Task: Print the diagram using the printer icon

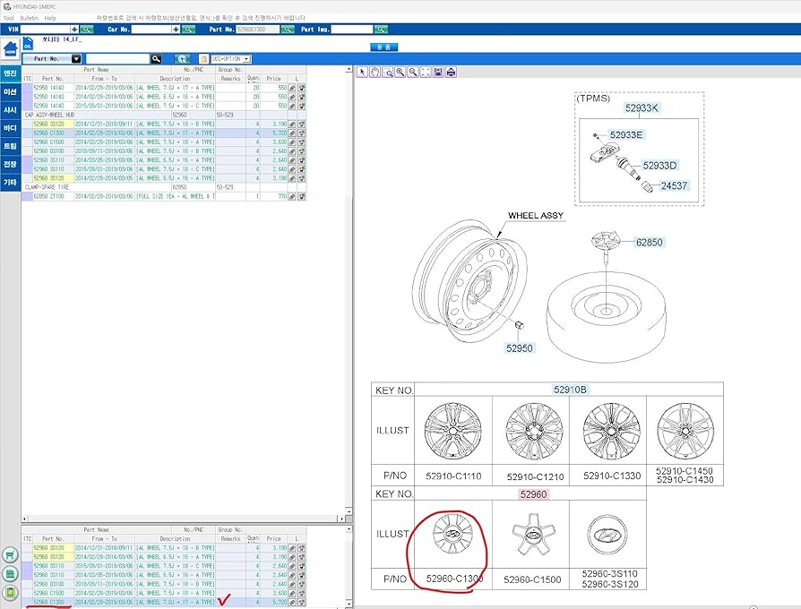Action: [451, 73]
